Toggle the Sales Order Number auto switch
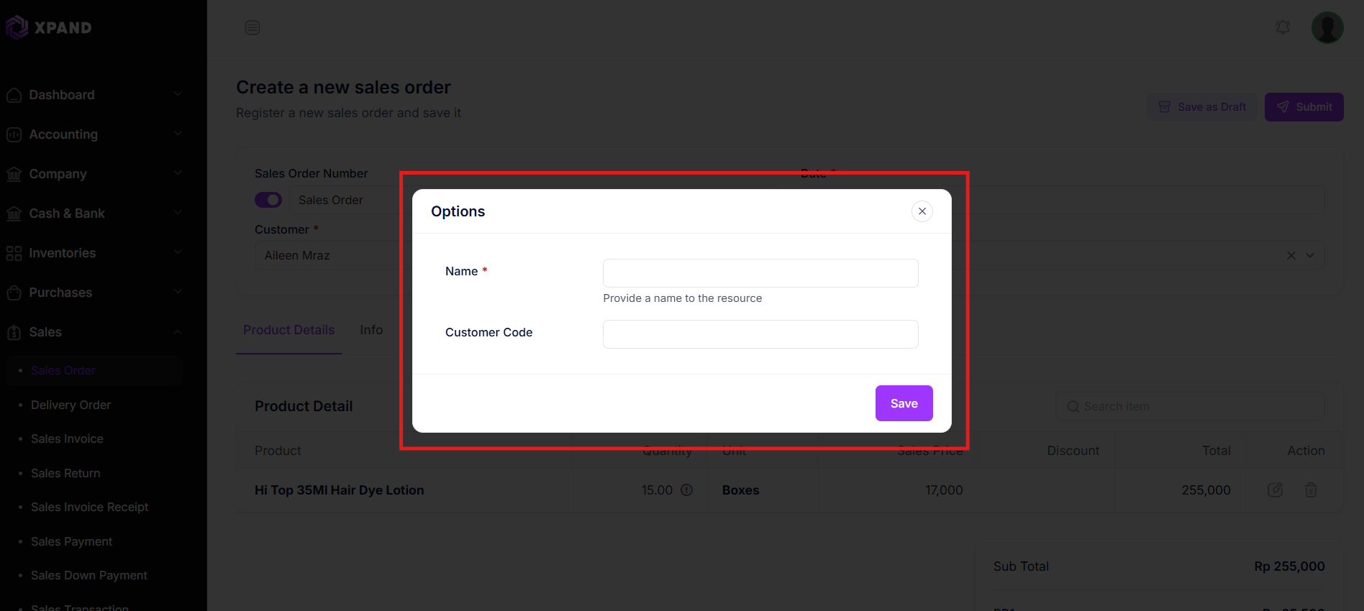The image size is (1364, 611). click(x=268, y=200)
